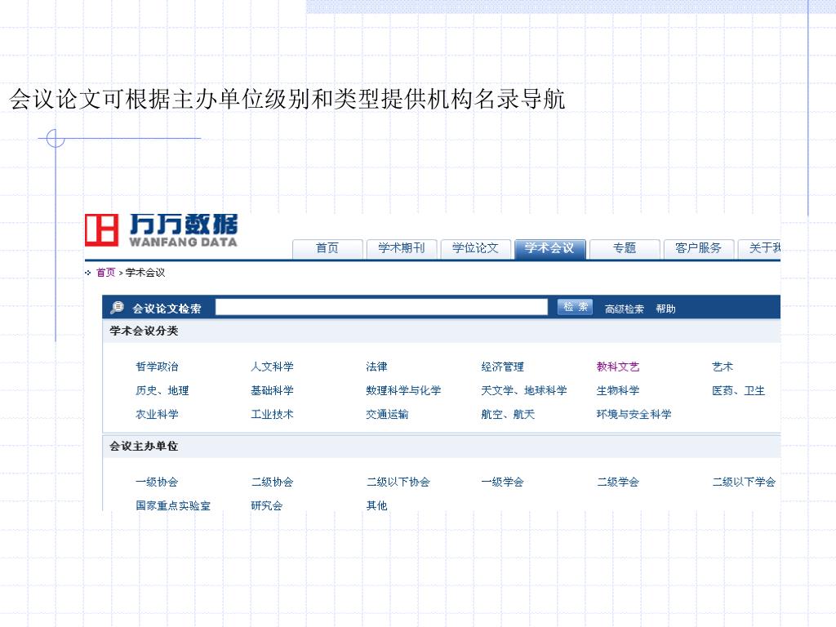836x627 pixels.
Task: Open the 法律 category
Action: click(x=376, y=367)
